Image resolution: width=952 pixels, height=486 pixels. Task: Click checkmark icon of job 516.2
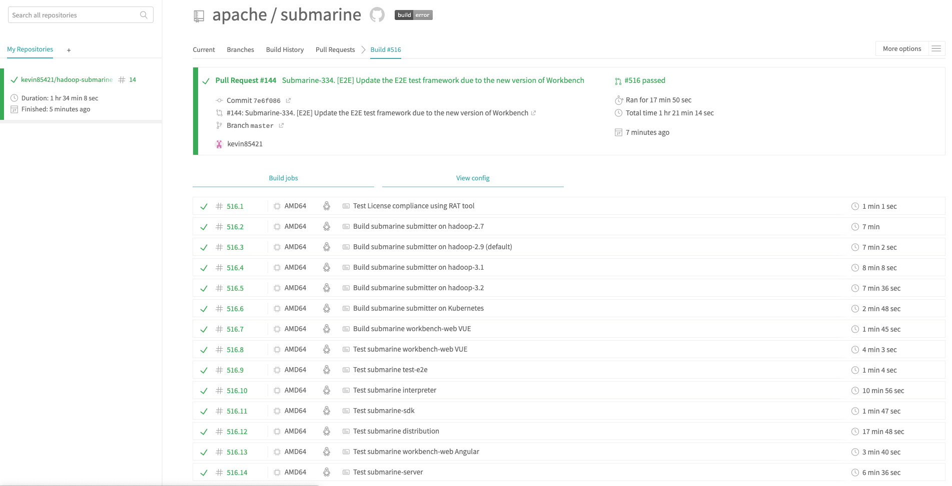204,227
